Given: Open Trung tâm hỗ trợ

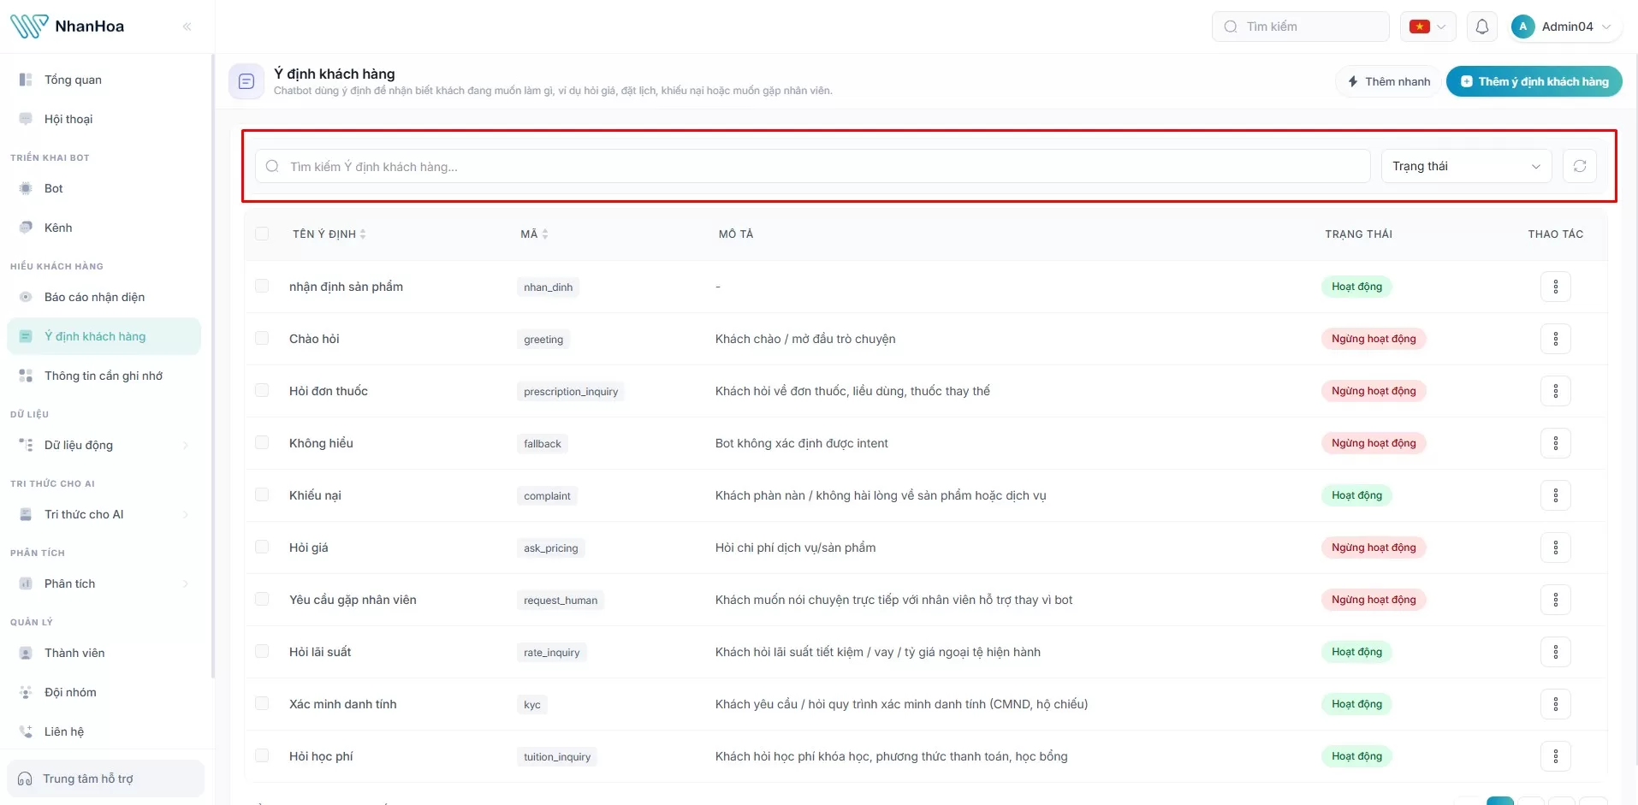Looking at the screenshot, I should 105,778.
